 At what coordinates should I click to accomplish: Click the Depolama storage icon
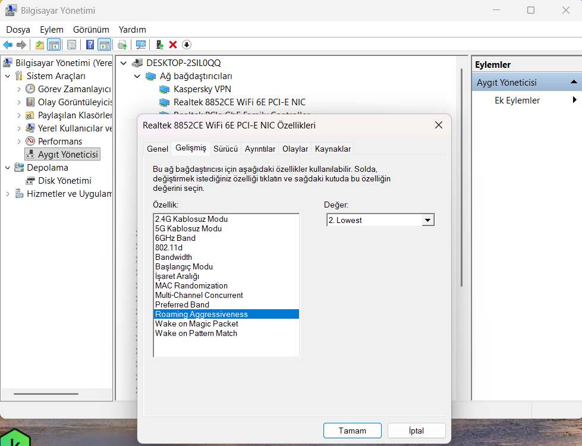click(19, 168)
